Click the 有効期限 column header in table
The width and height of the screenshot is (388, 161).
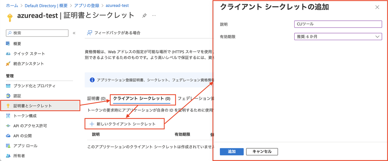point(182,134)
